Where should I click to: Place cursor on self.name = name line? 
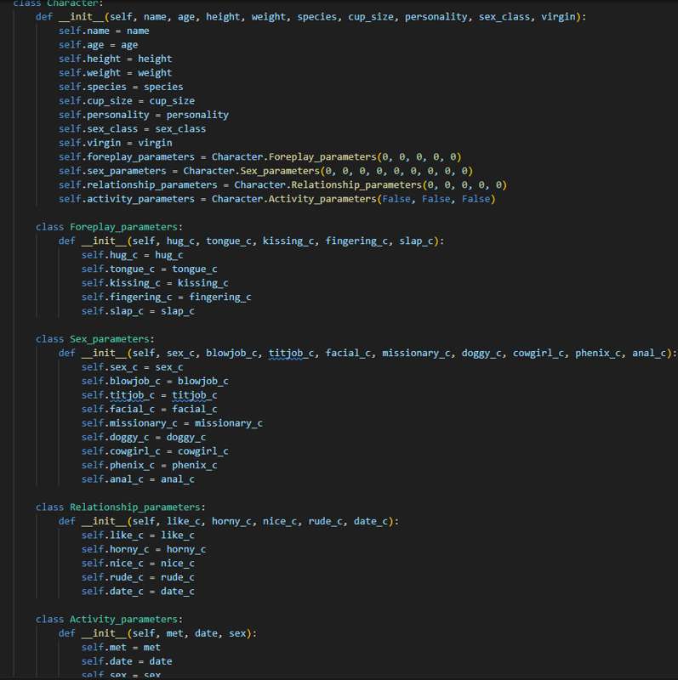104,31
